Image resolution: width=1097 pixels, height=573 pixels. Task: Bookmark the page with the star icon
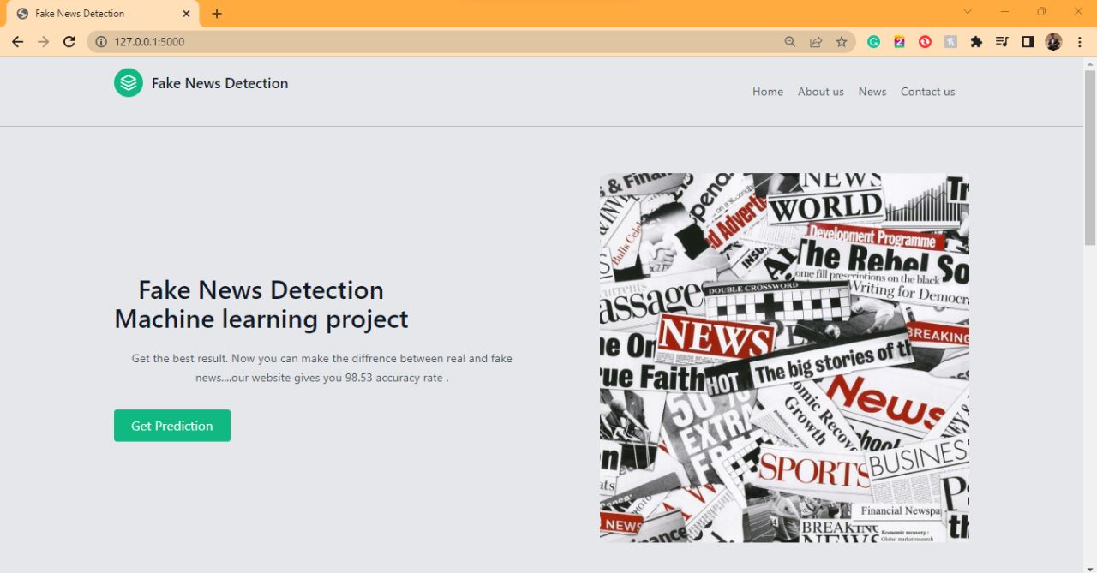(x=842, y=41)
